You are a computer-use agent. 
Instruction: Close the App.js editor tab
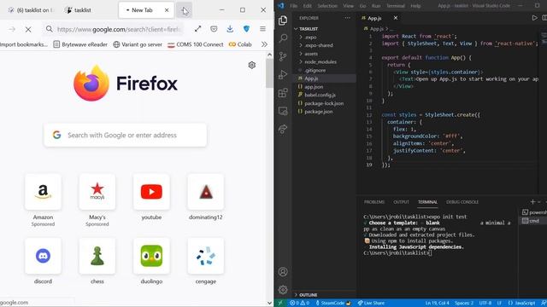pyautogui.click(x=395, y=18)
